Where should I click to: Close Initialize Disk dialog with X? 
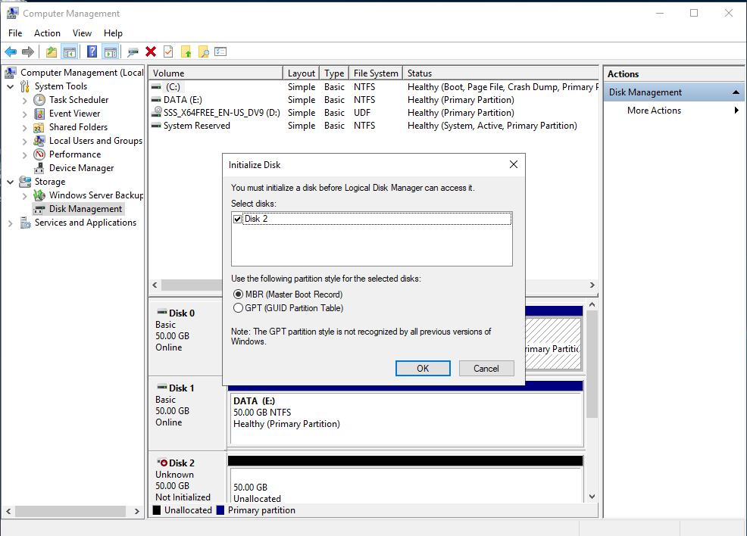click(x=514, y=165)
